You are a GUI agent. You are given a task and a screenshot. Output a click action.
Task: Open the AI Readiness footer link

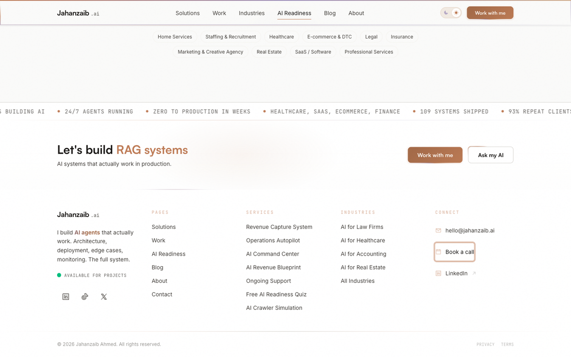click(168, 254)
